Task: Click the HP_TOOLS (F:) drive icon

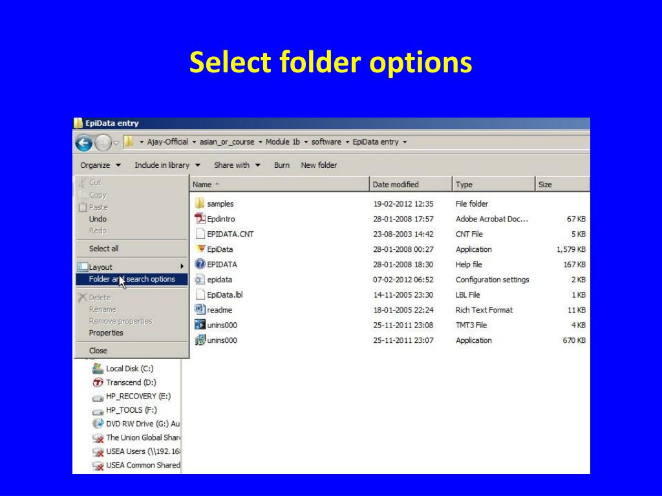Action: [98, 411]
